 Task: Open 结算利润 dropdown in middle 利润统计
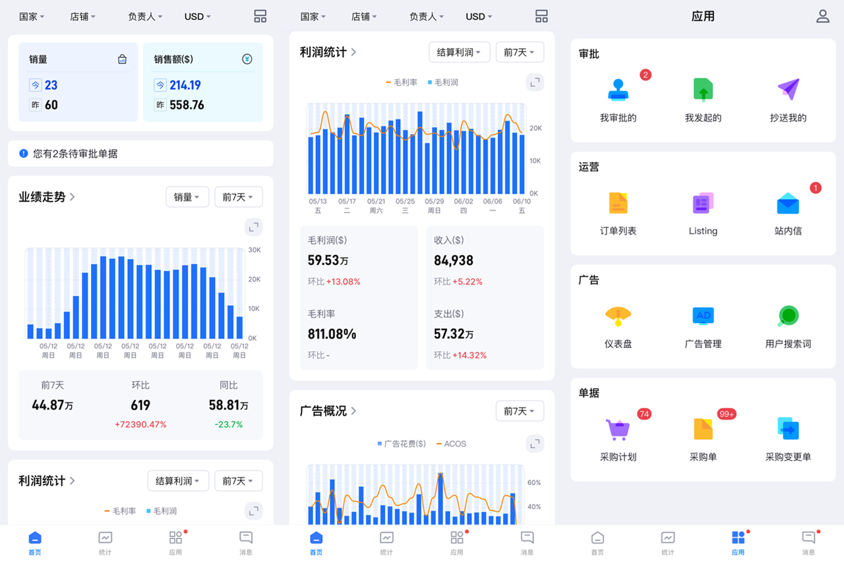click(x=460, y=52)
